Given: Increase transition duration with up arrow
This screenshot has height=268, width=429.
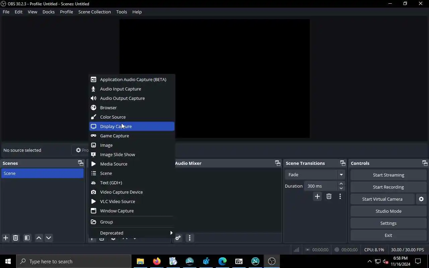Looking at the screenshot, I should click(341, 184).
